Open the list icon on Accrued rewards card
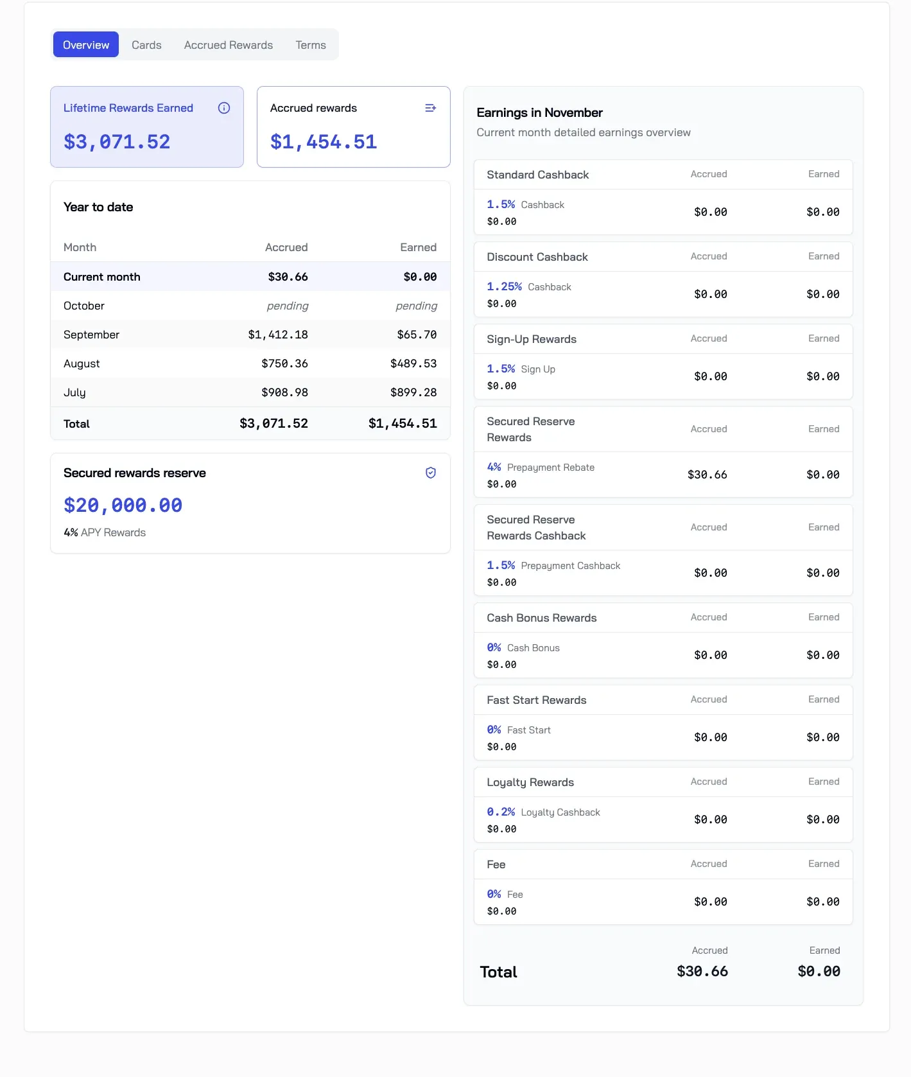The image size is (911, 1077). (431, 108)
